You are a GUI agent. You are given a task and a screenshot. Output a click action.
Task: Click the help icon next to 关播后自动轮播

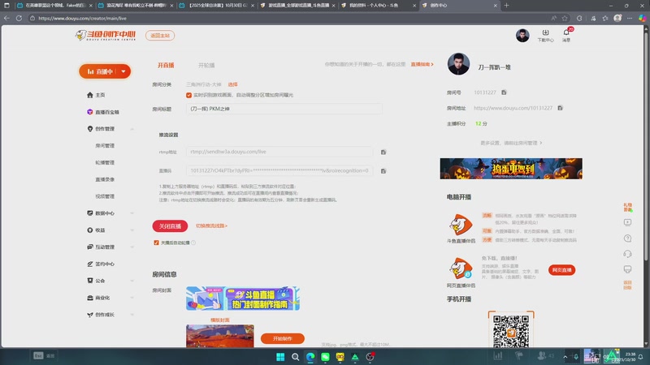(193, 243)
